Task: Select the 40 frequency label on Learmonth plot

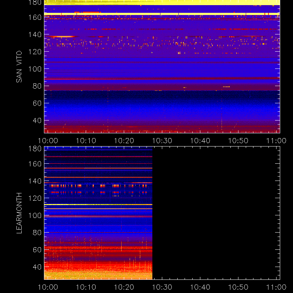Action: (37, 267)
